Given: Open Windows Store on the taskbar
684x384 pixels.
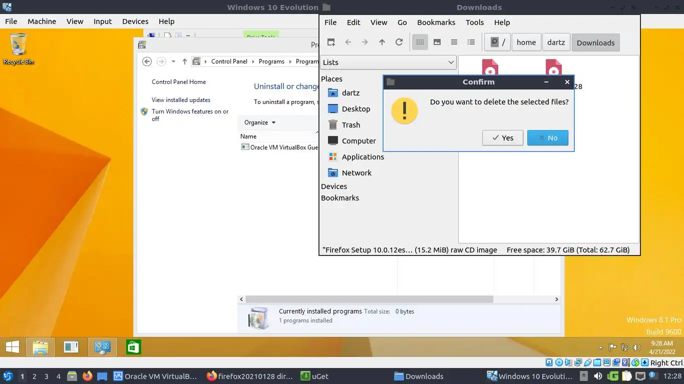Looking at the screenshot, I should click(x=134, y=347).
